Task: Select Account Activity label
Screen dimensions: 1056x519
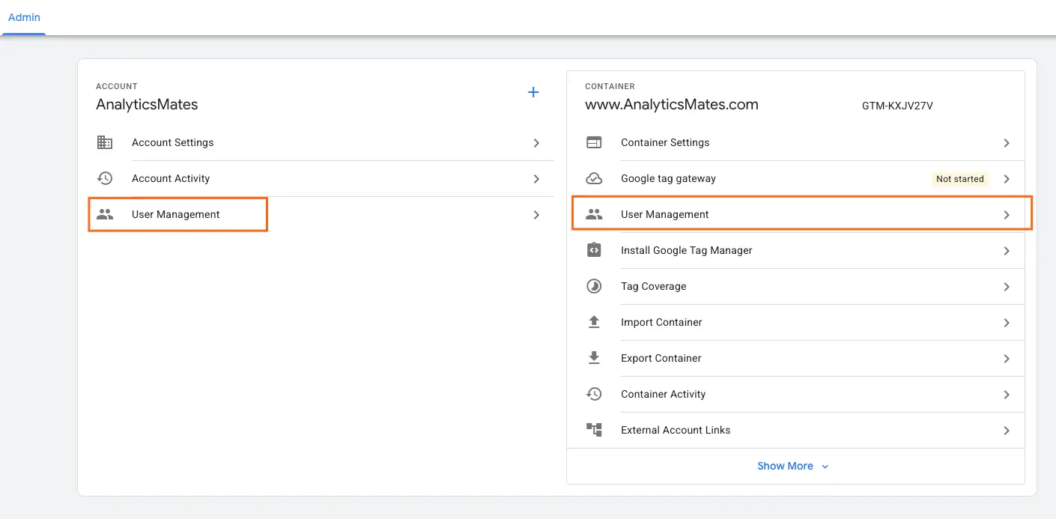Action: [x=171, y=178]
